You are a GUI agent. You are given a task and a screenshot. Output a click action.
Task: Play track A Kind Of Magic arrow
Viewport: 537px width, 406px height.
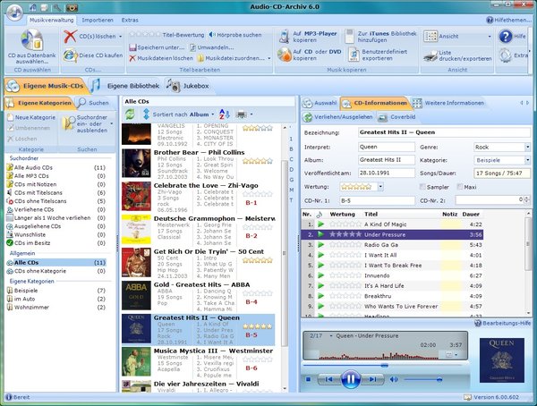[321, 224]
